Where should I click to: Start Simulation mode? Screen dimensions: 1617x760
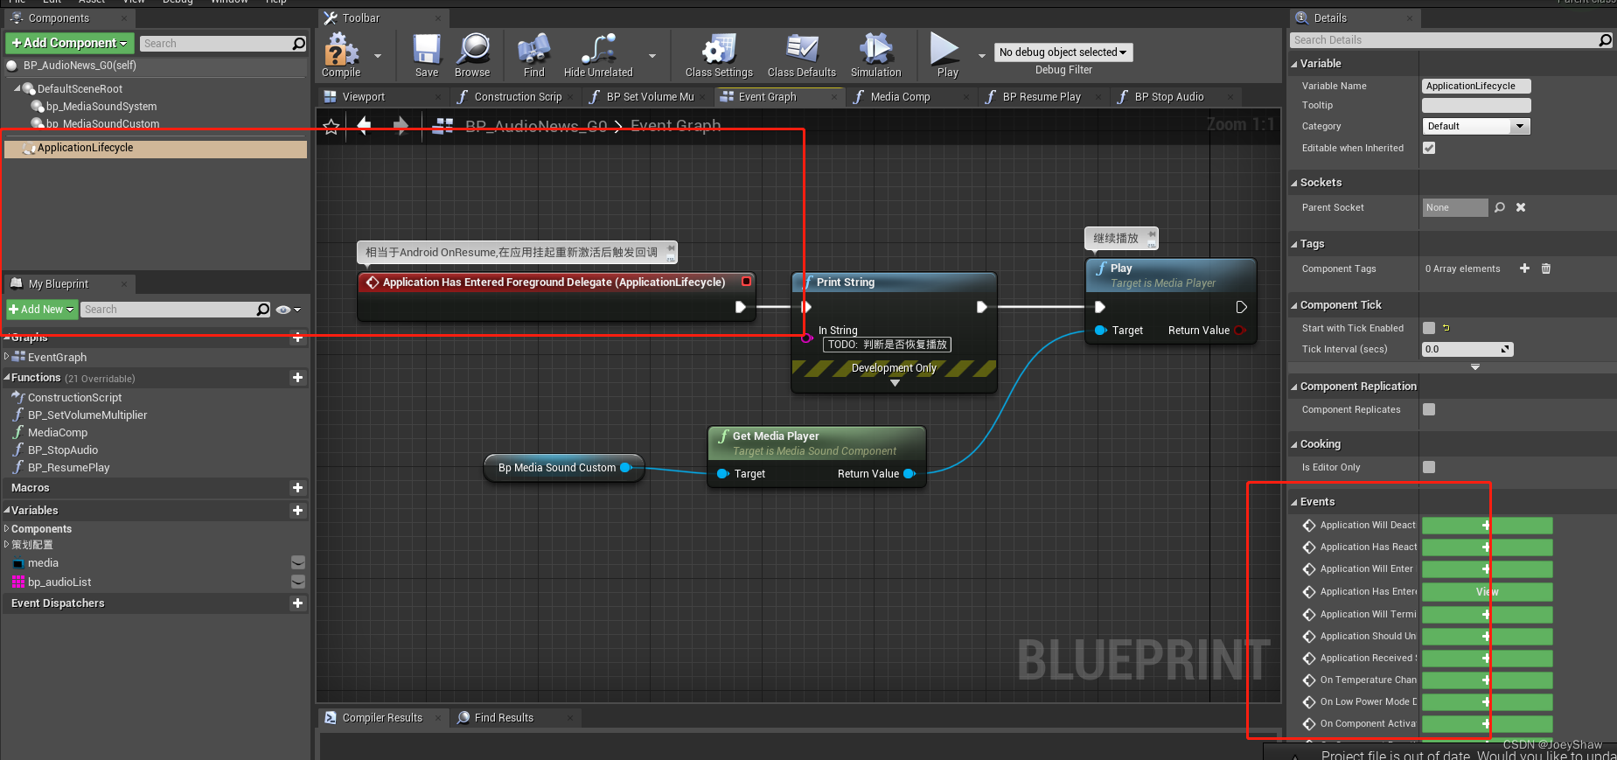(x=875, y=56)
